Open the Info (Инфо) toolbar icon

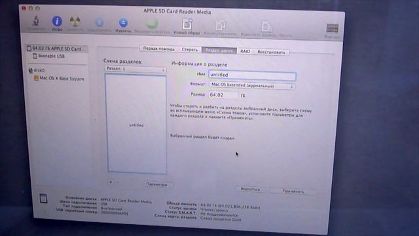[x=57, y=22]
